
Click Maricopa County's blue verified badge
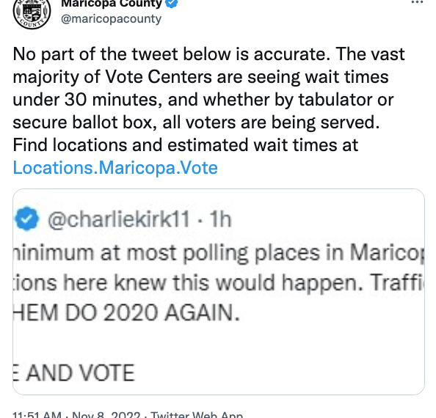172,3
